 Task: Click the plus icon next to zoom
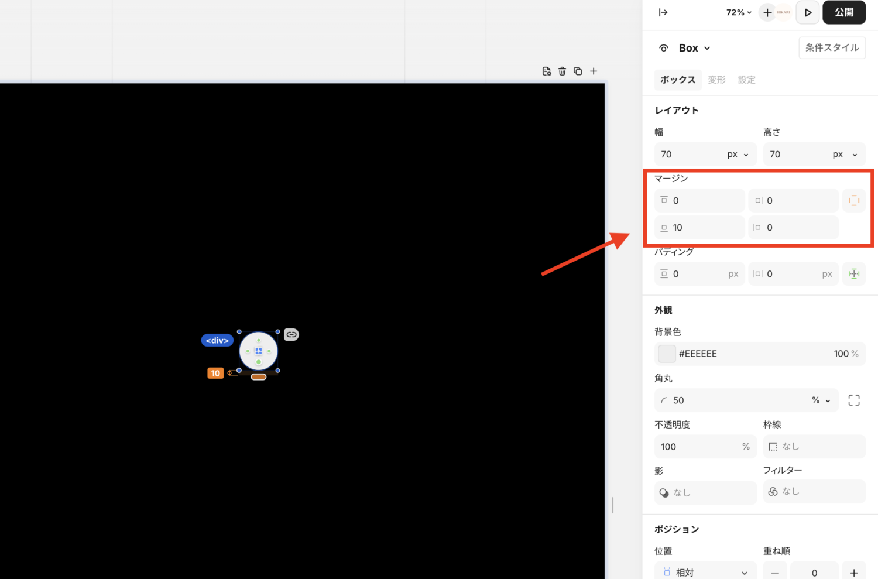point(767,12)
